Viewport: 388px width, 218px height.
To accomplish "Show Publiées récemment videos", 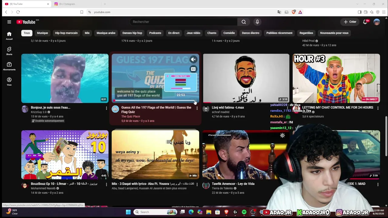I will 279,33.
